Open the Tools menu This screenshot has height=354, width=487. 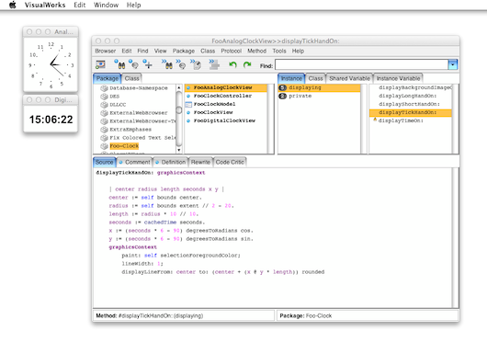(279, 51)
